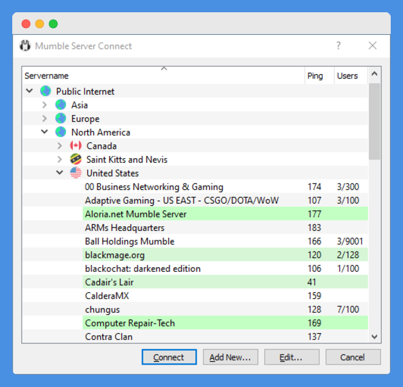Click the scrollbar down arrow

pos(374,337)
